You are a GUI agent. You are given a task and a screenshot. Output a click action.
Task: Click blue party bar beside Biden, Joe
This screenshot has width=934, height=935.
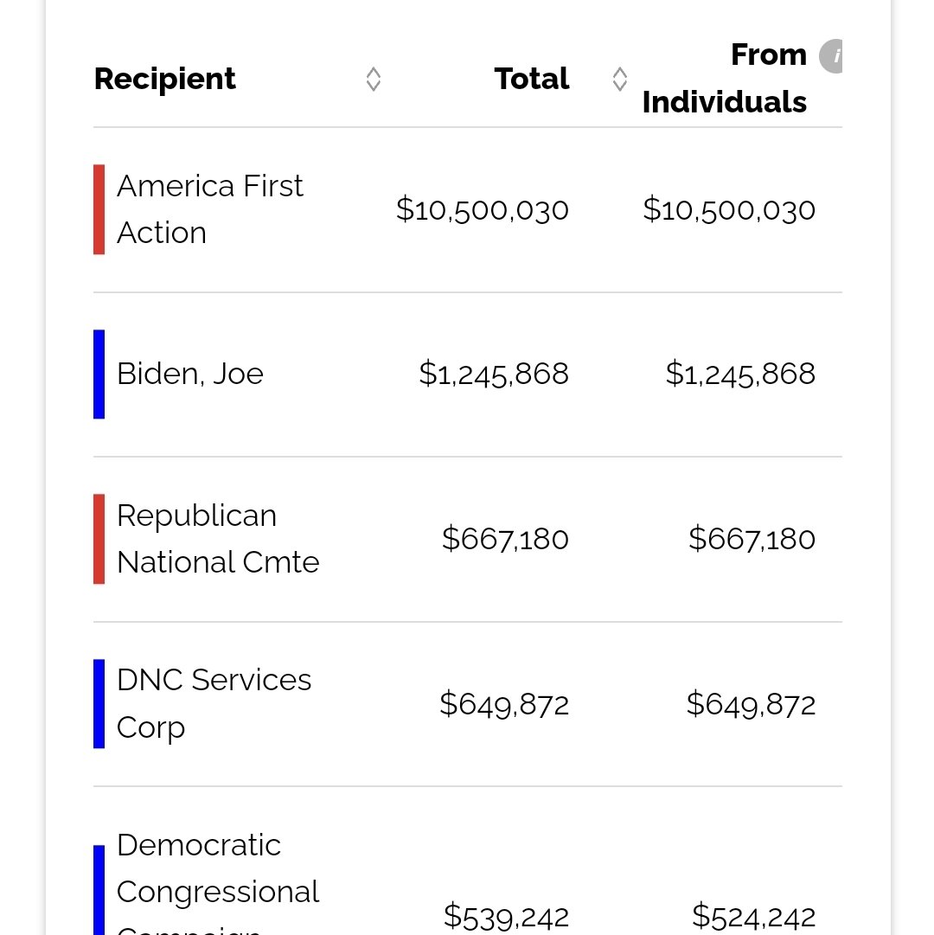tap(99, 375)
